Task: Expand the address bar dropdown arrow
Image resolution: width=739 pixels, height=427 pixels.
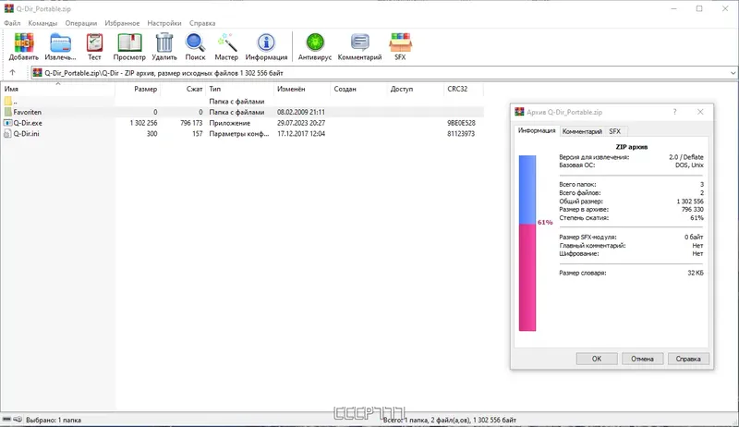Action: 733,73
